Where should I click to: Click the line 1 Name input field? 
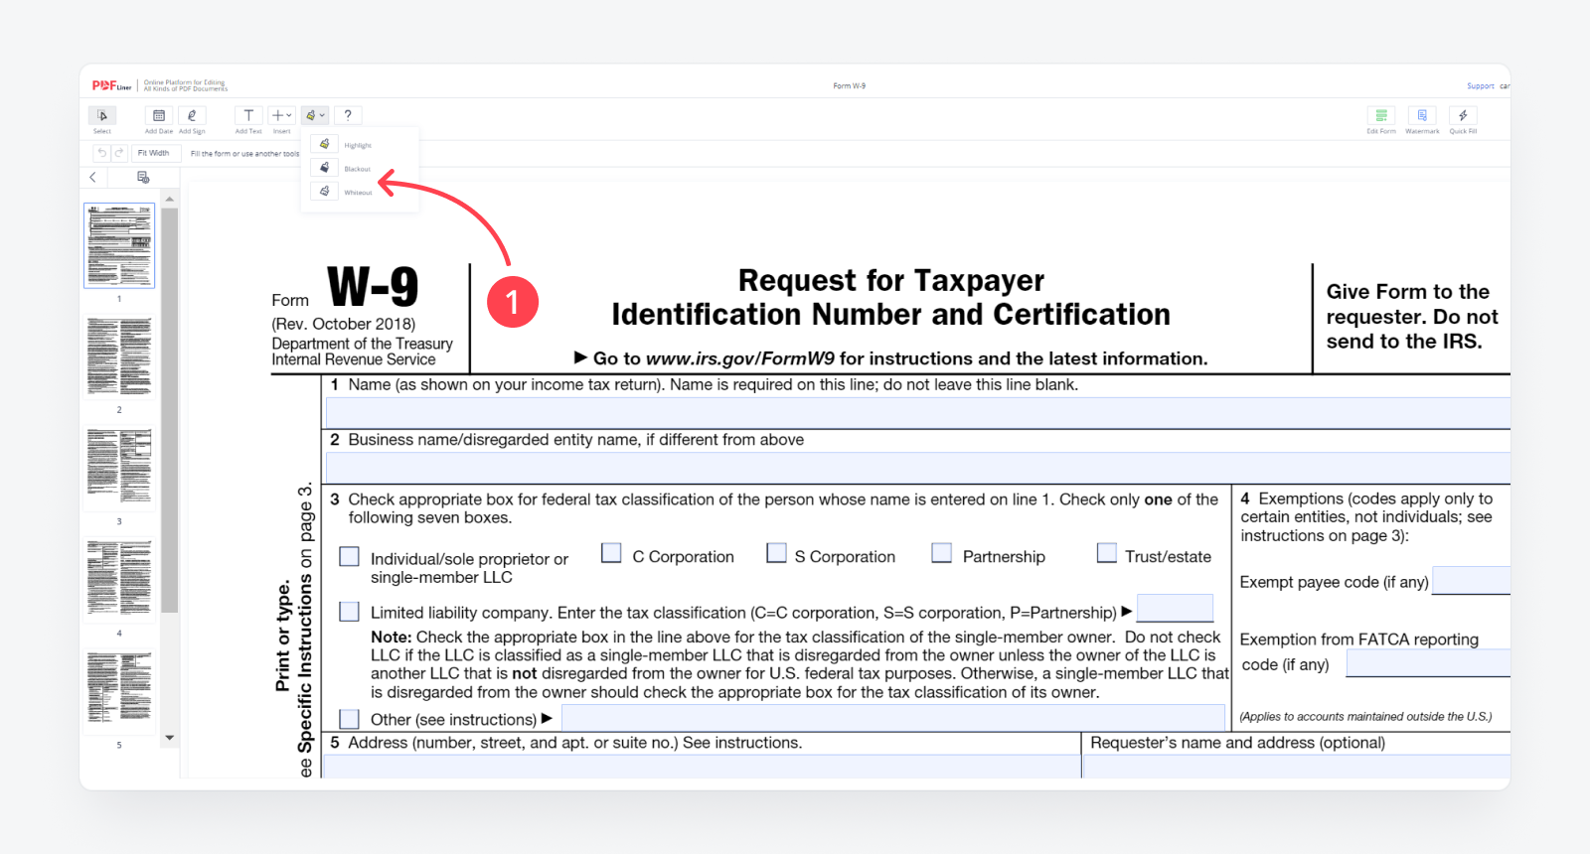[x=917, y=412]
